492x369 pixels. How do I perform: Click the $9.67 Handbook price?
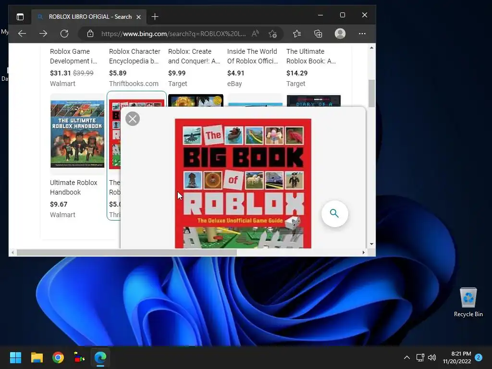(x=59, y=204)
